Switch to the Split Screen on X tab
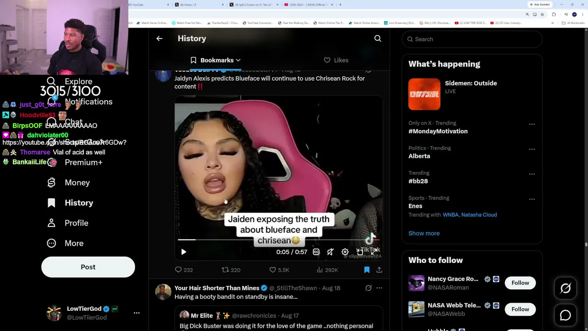 click(254, 5)
